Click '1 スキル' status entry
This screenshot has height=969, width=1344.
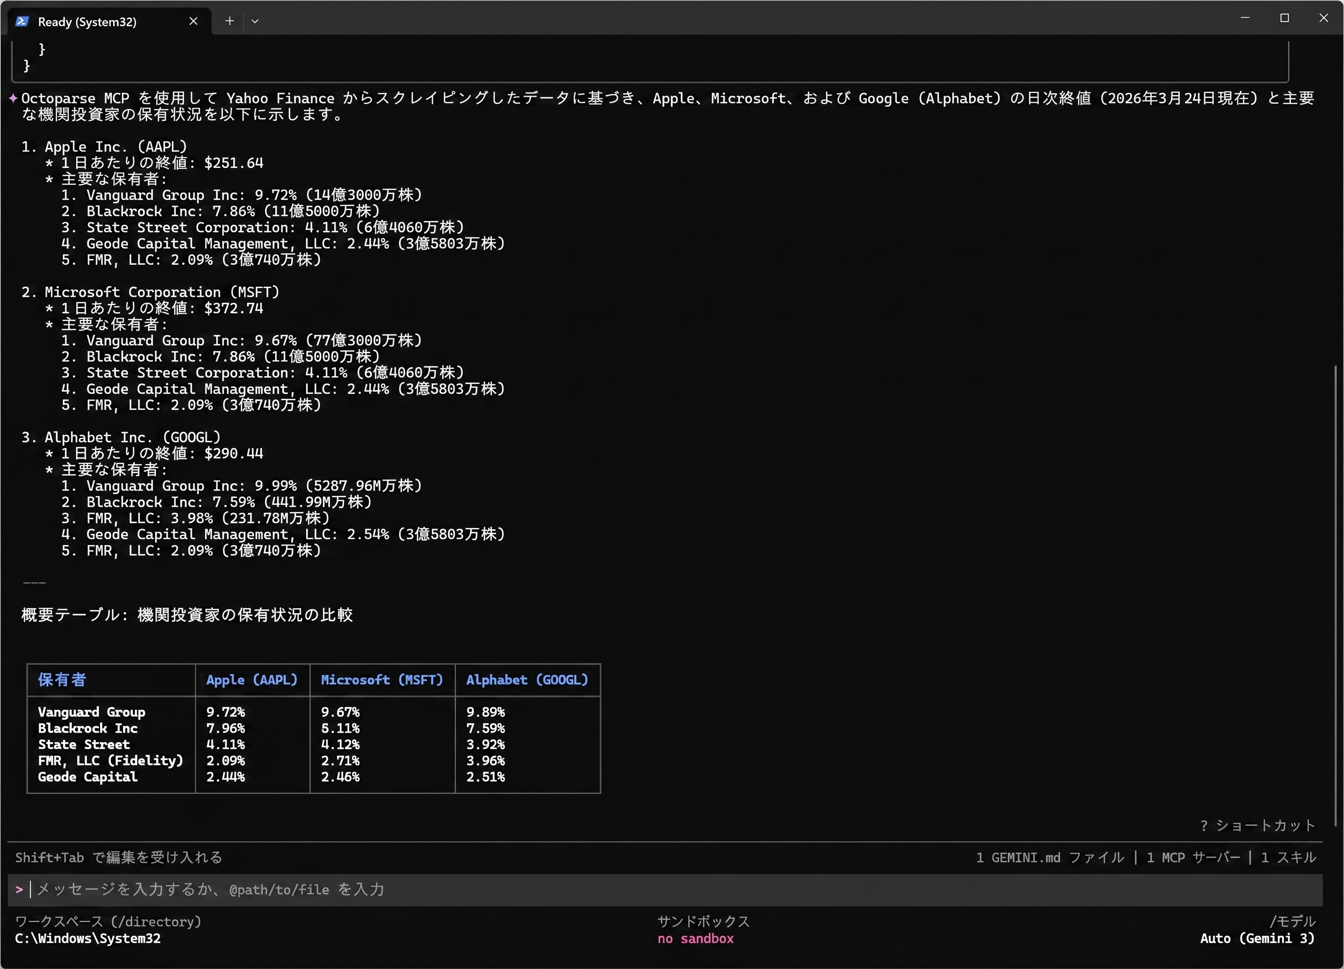click(x=1288, y=857)
